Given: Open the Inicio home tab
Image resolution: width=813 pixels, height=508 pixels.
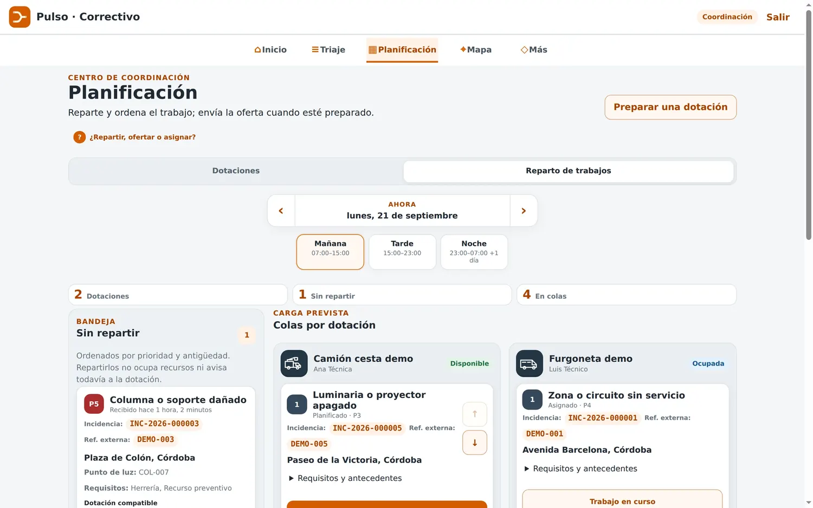Looking at the screenshot, I should tap(270, 50).
